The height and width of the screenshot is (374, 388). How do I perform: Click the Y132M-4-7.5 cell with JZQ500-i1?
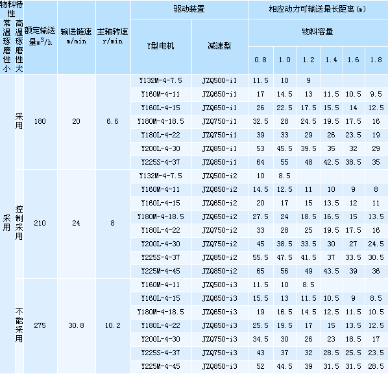point(161,80)
